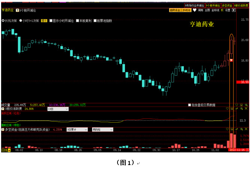Expand the 3日累计 dropdown

[x=76, y=129]
